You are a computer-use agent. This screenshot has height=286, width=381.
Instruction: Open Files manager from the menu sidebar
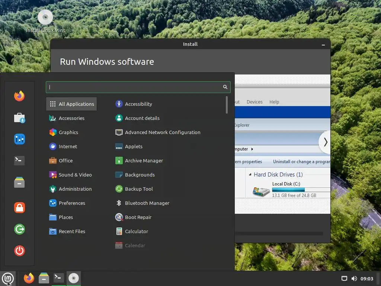[x=19, y=182]
